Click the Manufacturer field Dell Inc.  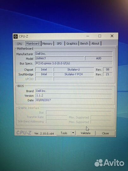coord(74,54)
